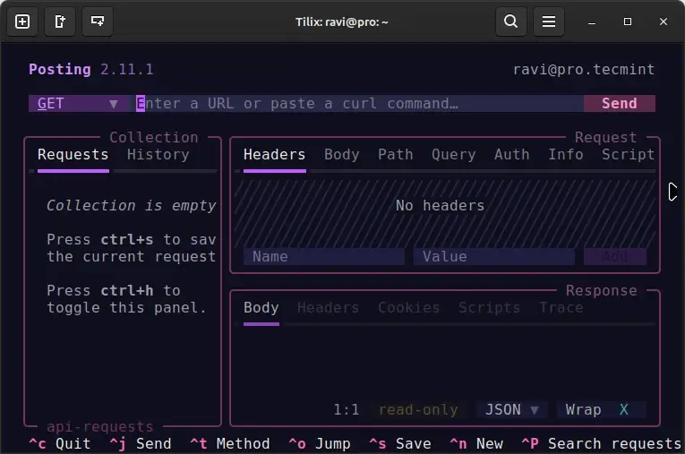Click ^s Save footer shortcut
Viewport: 685px width, 454px height.
point(399,444)
